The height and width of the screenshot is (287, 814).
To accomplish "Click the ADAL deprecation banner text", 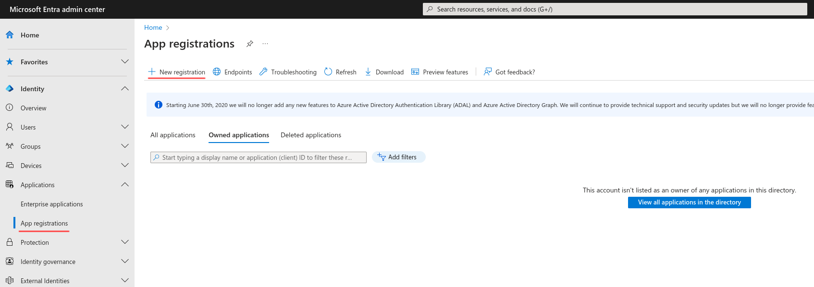I will click(x=490, y=105).
